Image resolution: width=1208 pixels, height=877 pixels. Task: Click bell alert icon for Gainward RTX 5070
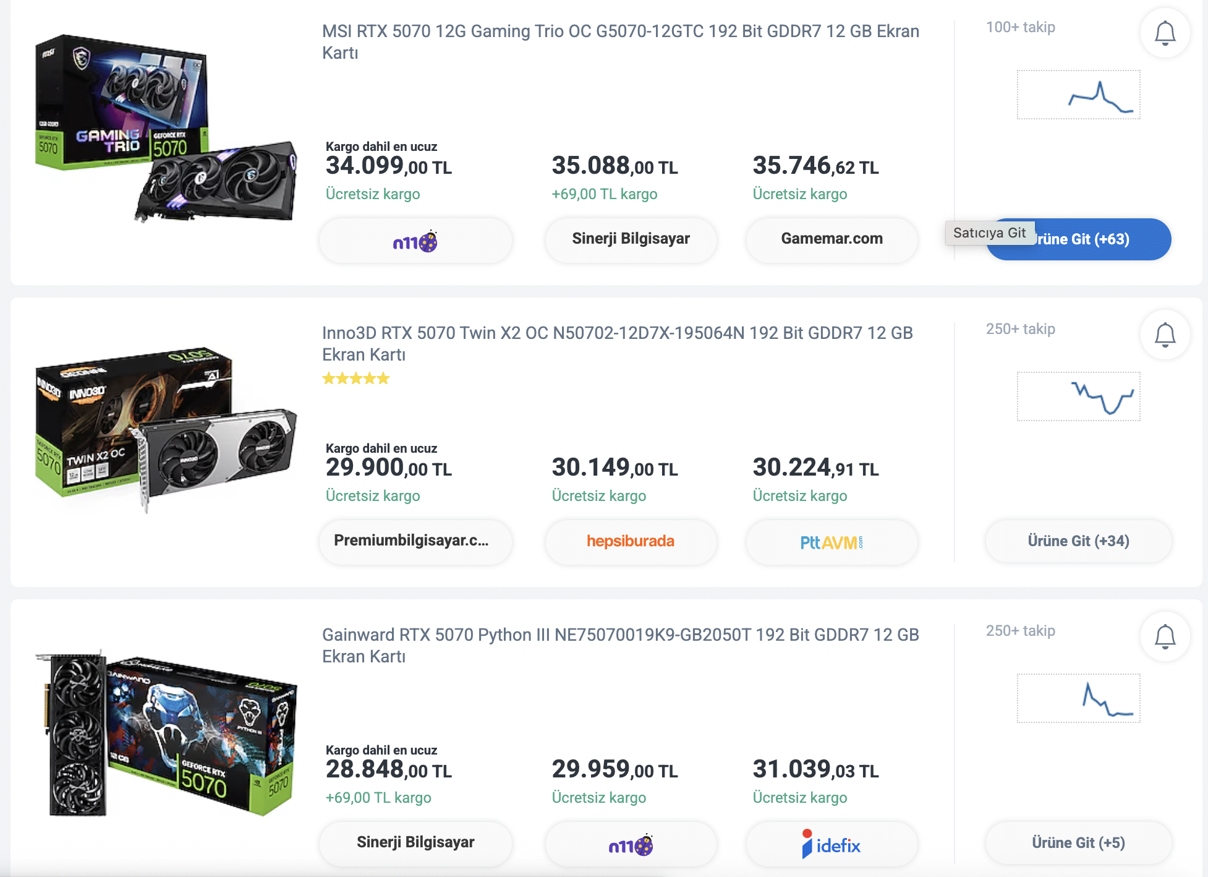click(x=1165, y=636)
